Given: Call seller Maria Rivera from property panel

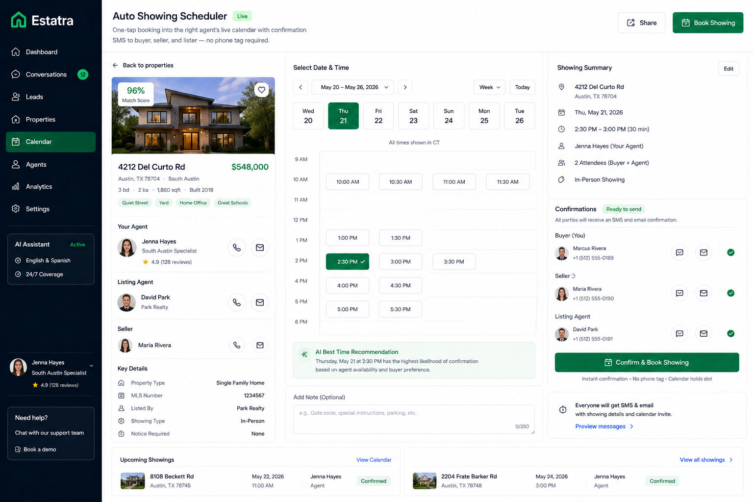Looking at the screenshot, I should (237, 345).
